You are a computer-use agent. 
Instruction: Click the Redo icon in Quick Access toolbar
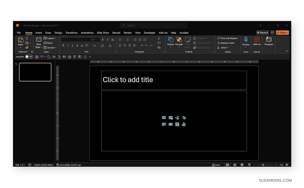(x=49, y=57)
